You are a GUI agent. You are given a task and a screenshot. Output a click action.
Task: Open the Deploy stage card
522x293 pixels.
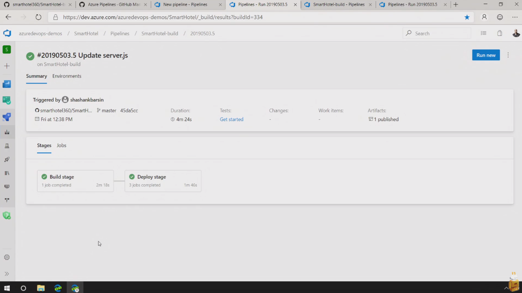click(x=163, y=181)
